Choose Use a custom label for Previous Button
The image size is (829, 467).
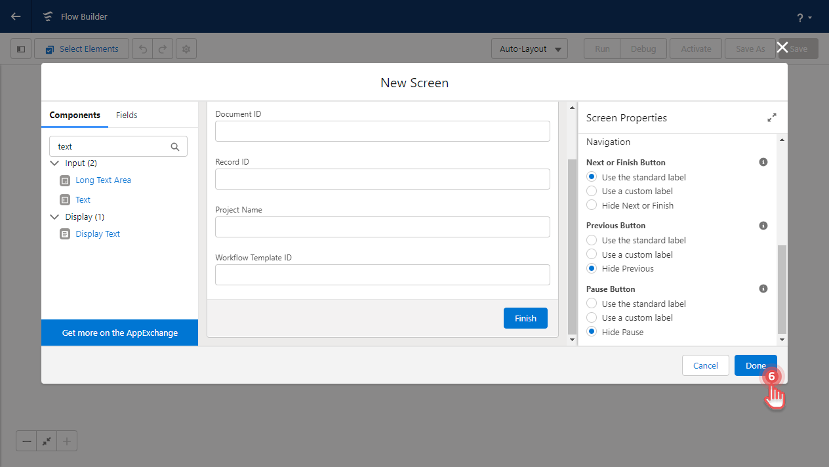coord(591,254)
